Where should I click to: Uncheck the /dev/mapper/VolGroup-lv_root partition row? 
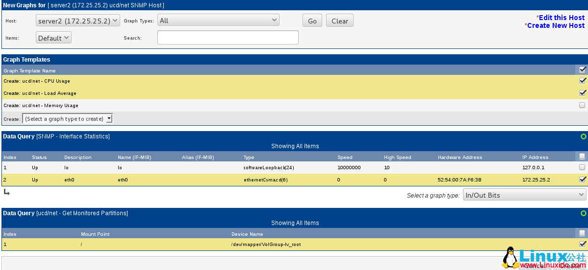coord(582,244)
